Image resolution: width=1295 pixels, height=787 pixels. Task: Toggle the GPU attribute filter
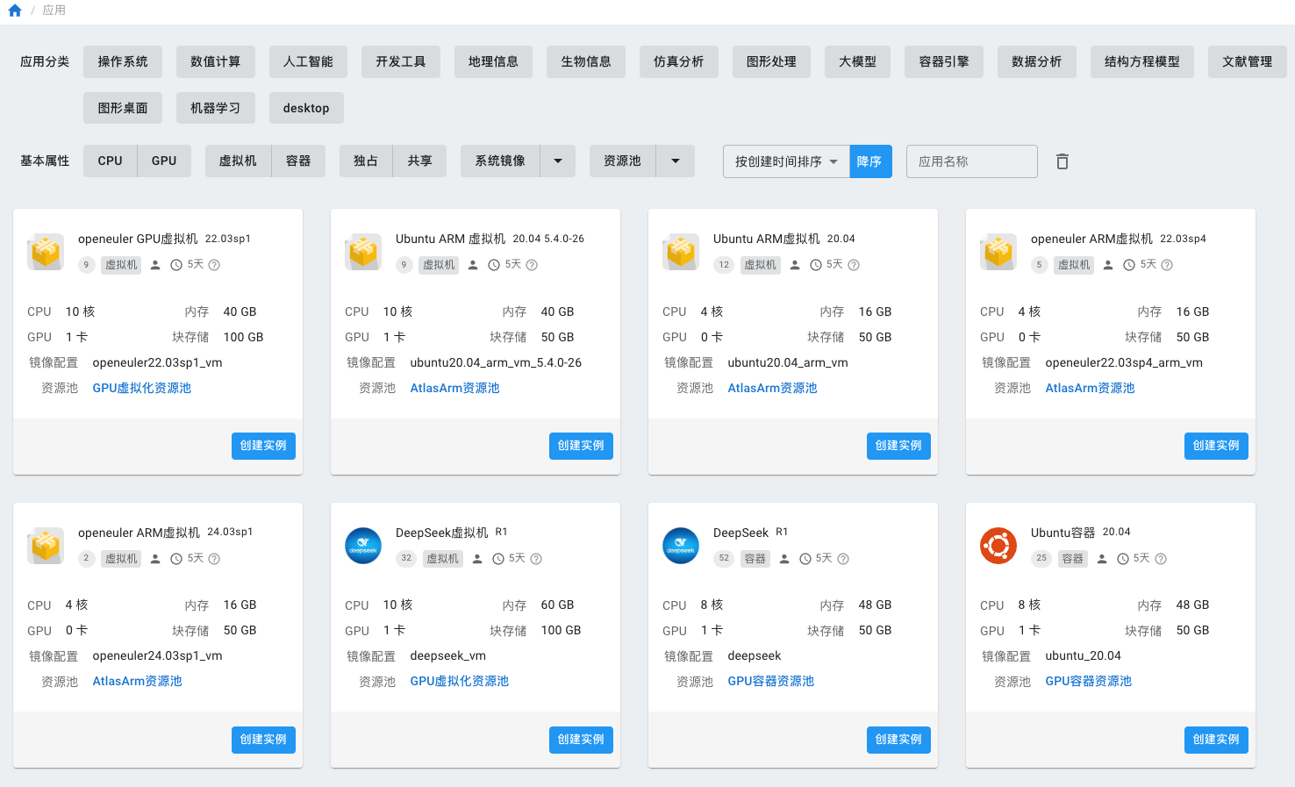(164, 161)
